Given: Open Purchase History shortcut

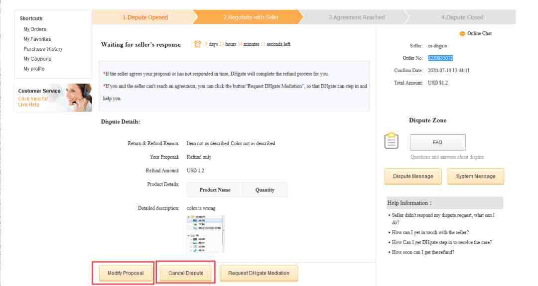Looking at the screenshot, I should click(43, 49).
